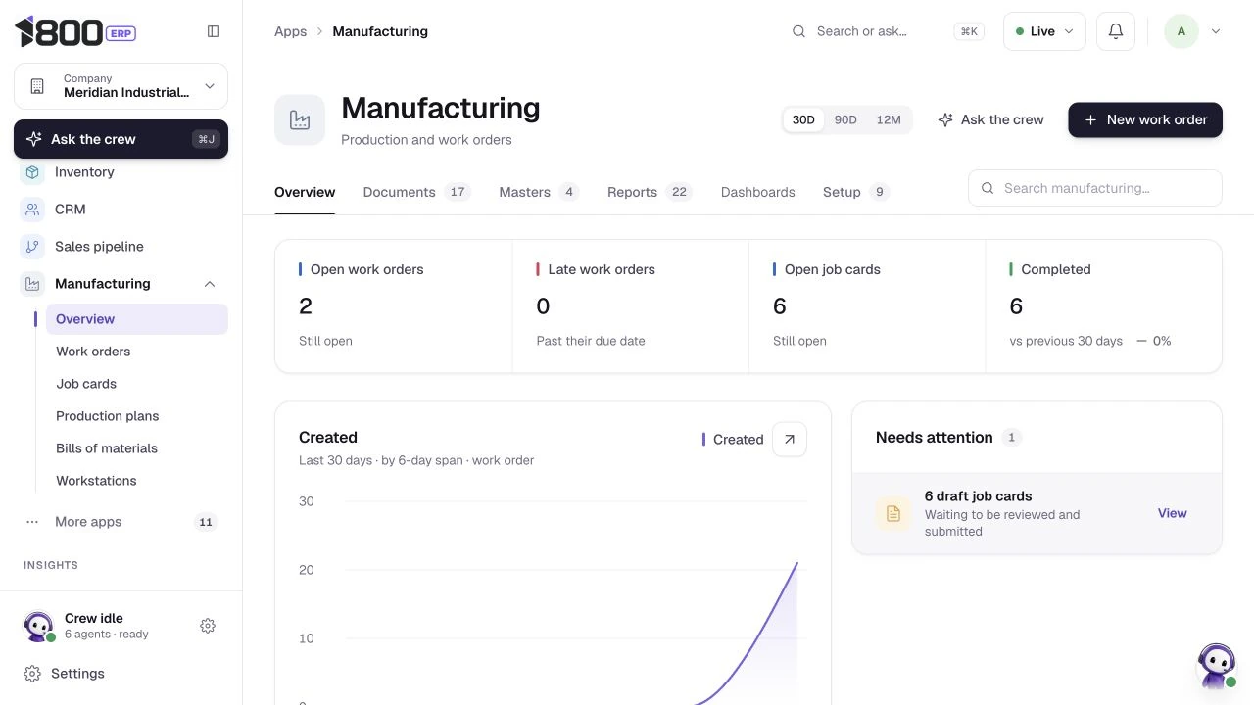The width and height of the screenshot is (1254, 705).
Task: Click the Settings gear icon
Action: tap(32, 674)
